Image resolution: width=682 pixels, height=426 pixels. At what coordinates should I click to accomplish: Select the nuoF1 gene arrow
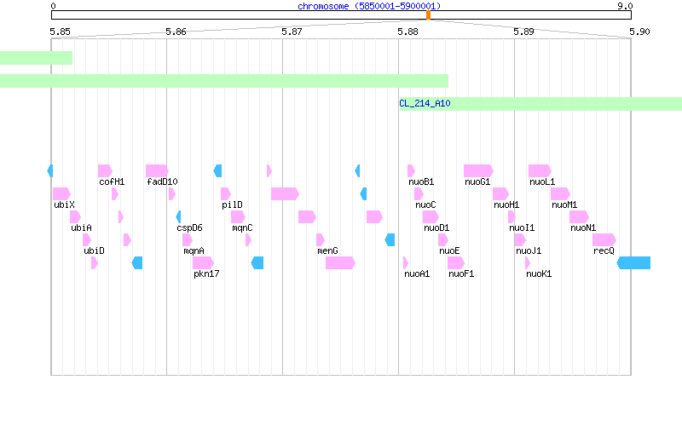tap(456, 263)
